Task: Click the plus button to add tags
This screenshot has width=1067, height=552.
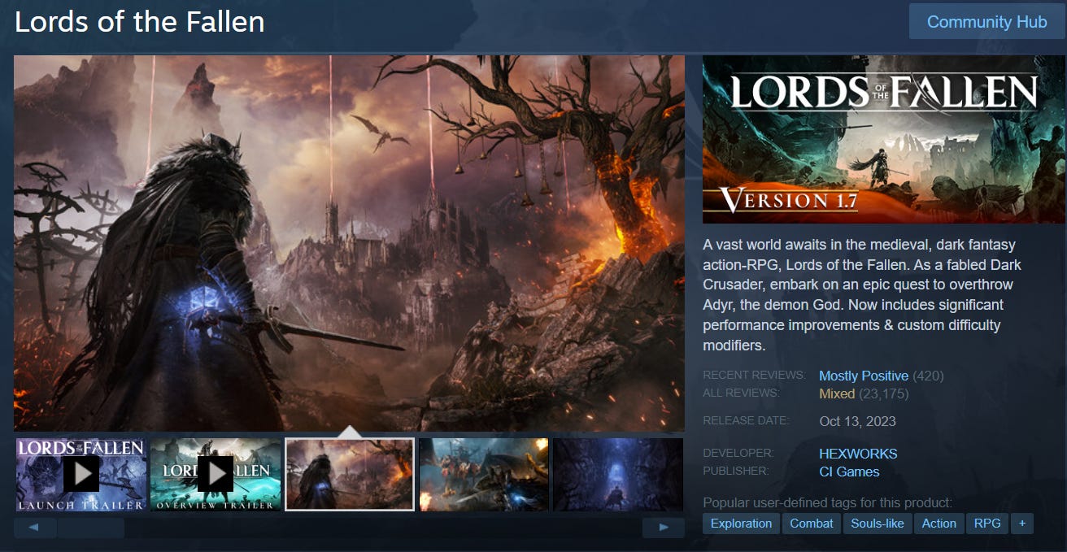Action: pyautogui.click(x=1022, y=524)
